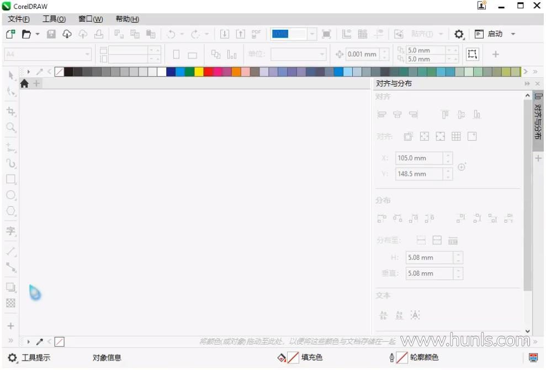Open the units dropdown
The height and width of the screenshot is (370, 546).
[322, 54]
